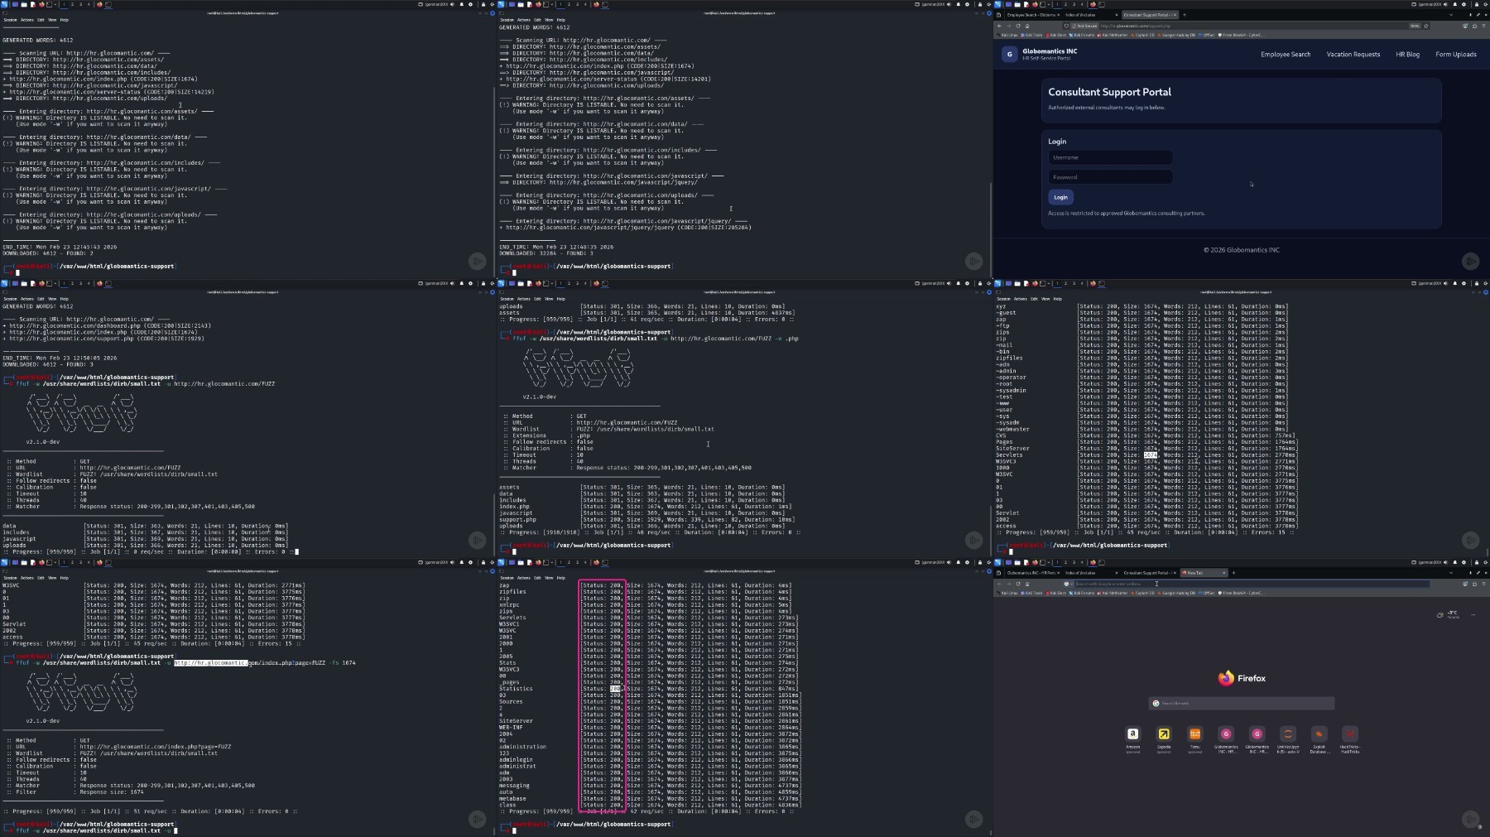Click Search the web box on Firefox New Tab

click(x=1241, y=703)
